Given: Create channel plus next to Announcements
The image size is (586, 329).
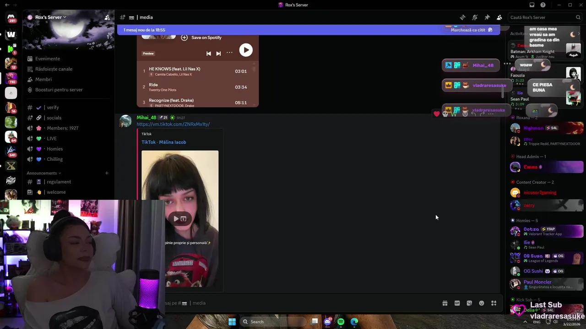Looking at the screenshot, I should (107, 173).
